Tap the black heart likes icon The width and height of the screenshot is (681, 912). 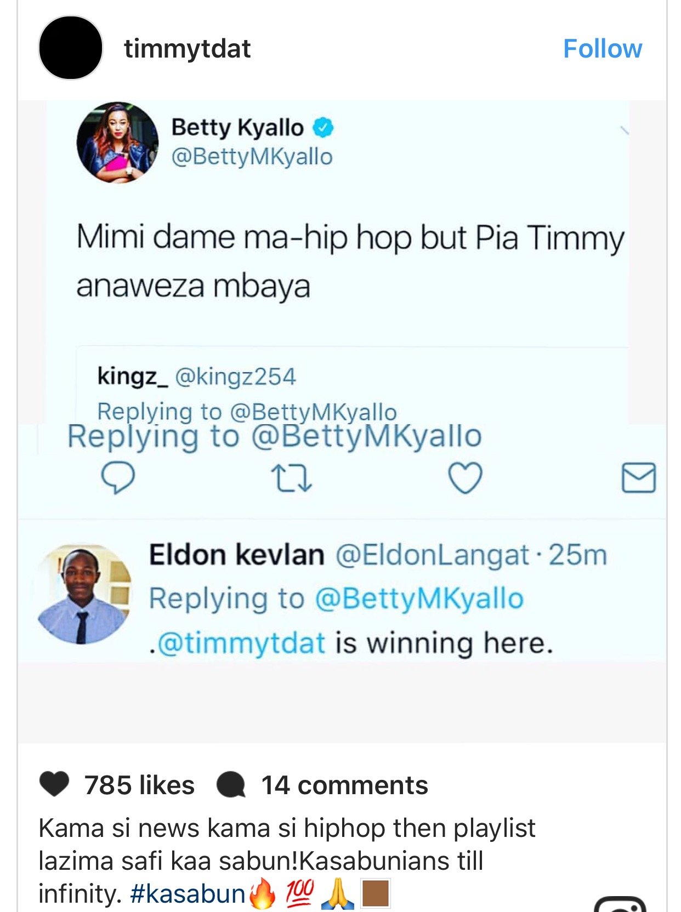click(x=54, y=784)
